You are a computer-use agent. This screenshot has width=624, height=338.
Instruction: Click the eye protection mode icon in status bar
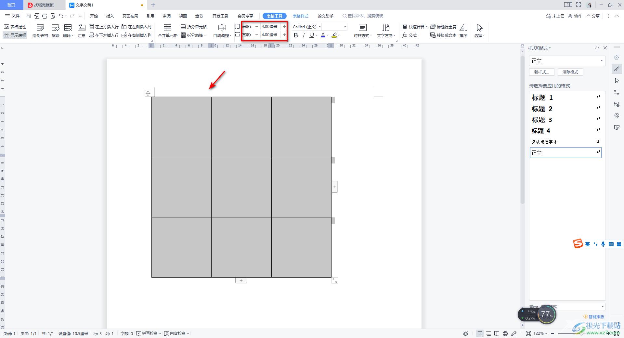tap(465, 333)
